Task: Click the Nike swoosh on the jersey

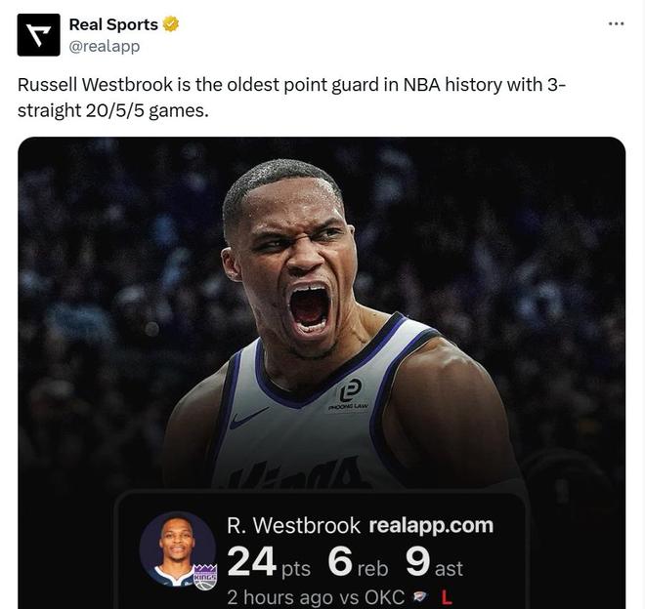Action: click(x=249, y=418)
